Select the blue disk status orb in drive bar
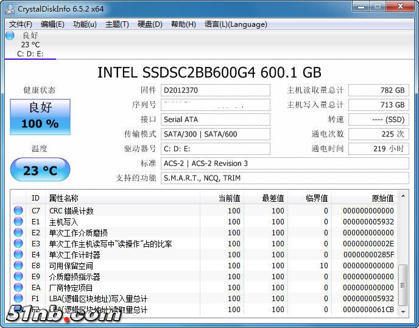Image resolution: width=419 pixels, height=328 pixels. coord(10,35)
